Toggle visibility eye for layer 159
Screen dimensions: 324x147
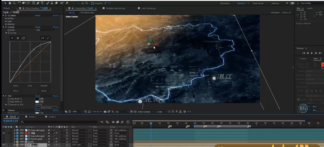[4, 144]
